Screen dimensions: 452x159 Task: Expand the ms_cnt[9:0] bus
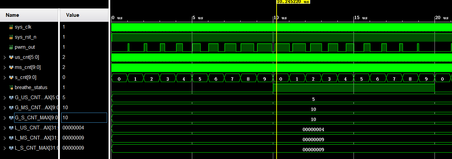click(4, 68)
